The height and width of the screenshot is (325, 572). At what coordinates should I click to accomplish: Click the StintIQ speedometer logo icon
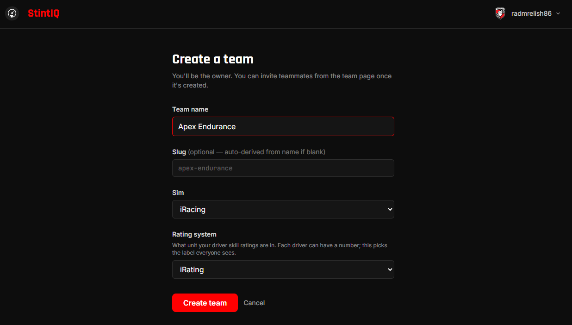(12, 13)
